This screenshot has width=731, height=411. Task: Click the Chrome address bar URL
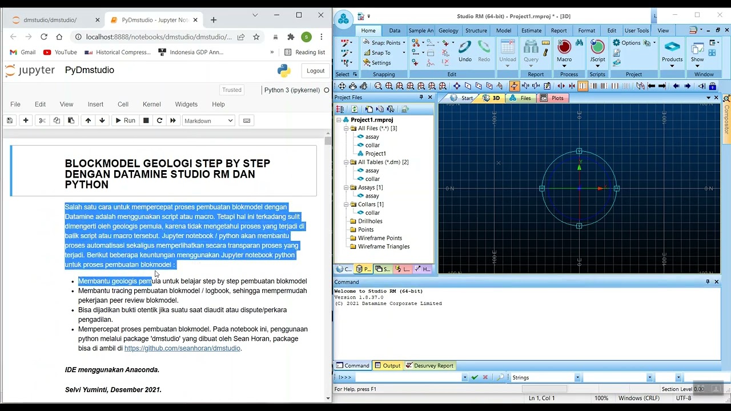159,37
